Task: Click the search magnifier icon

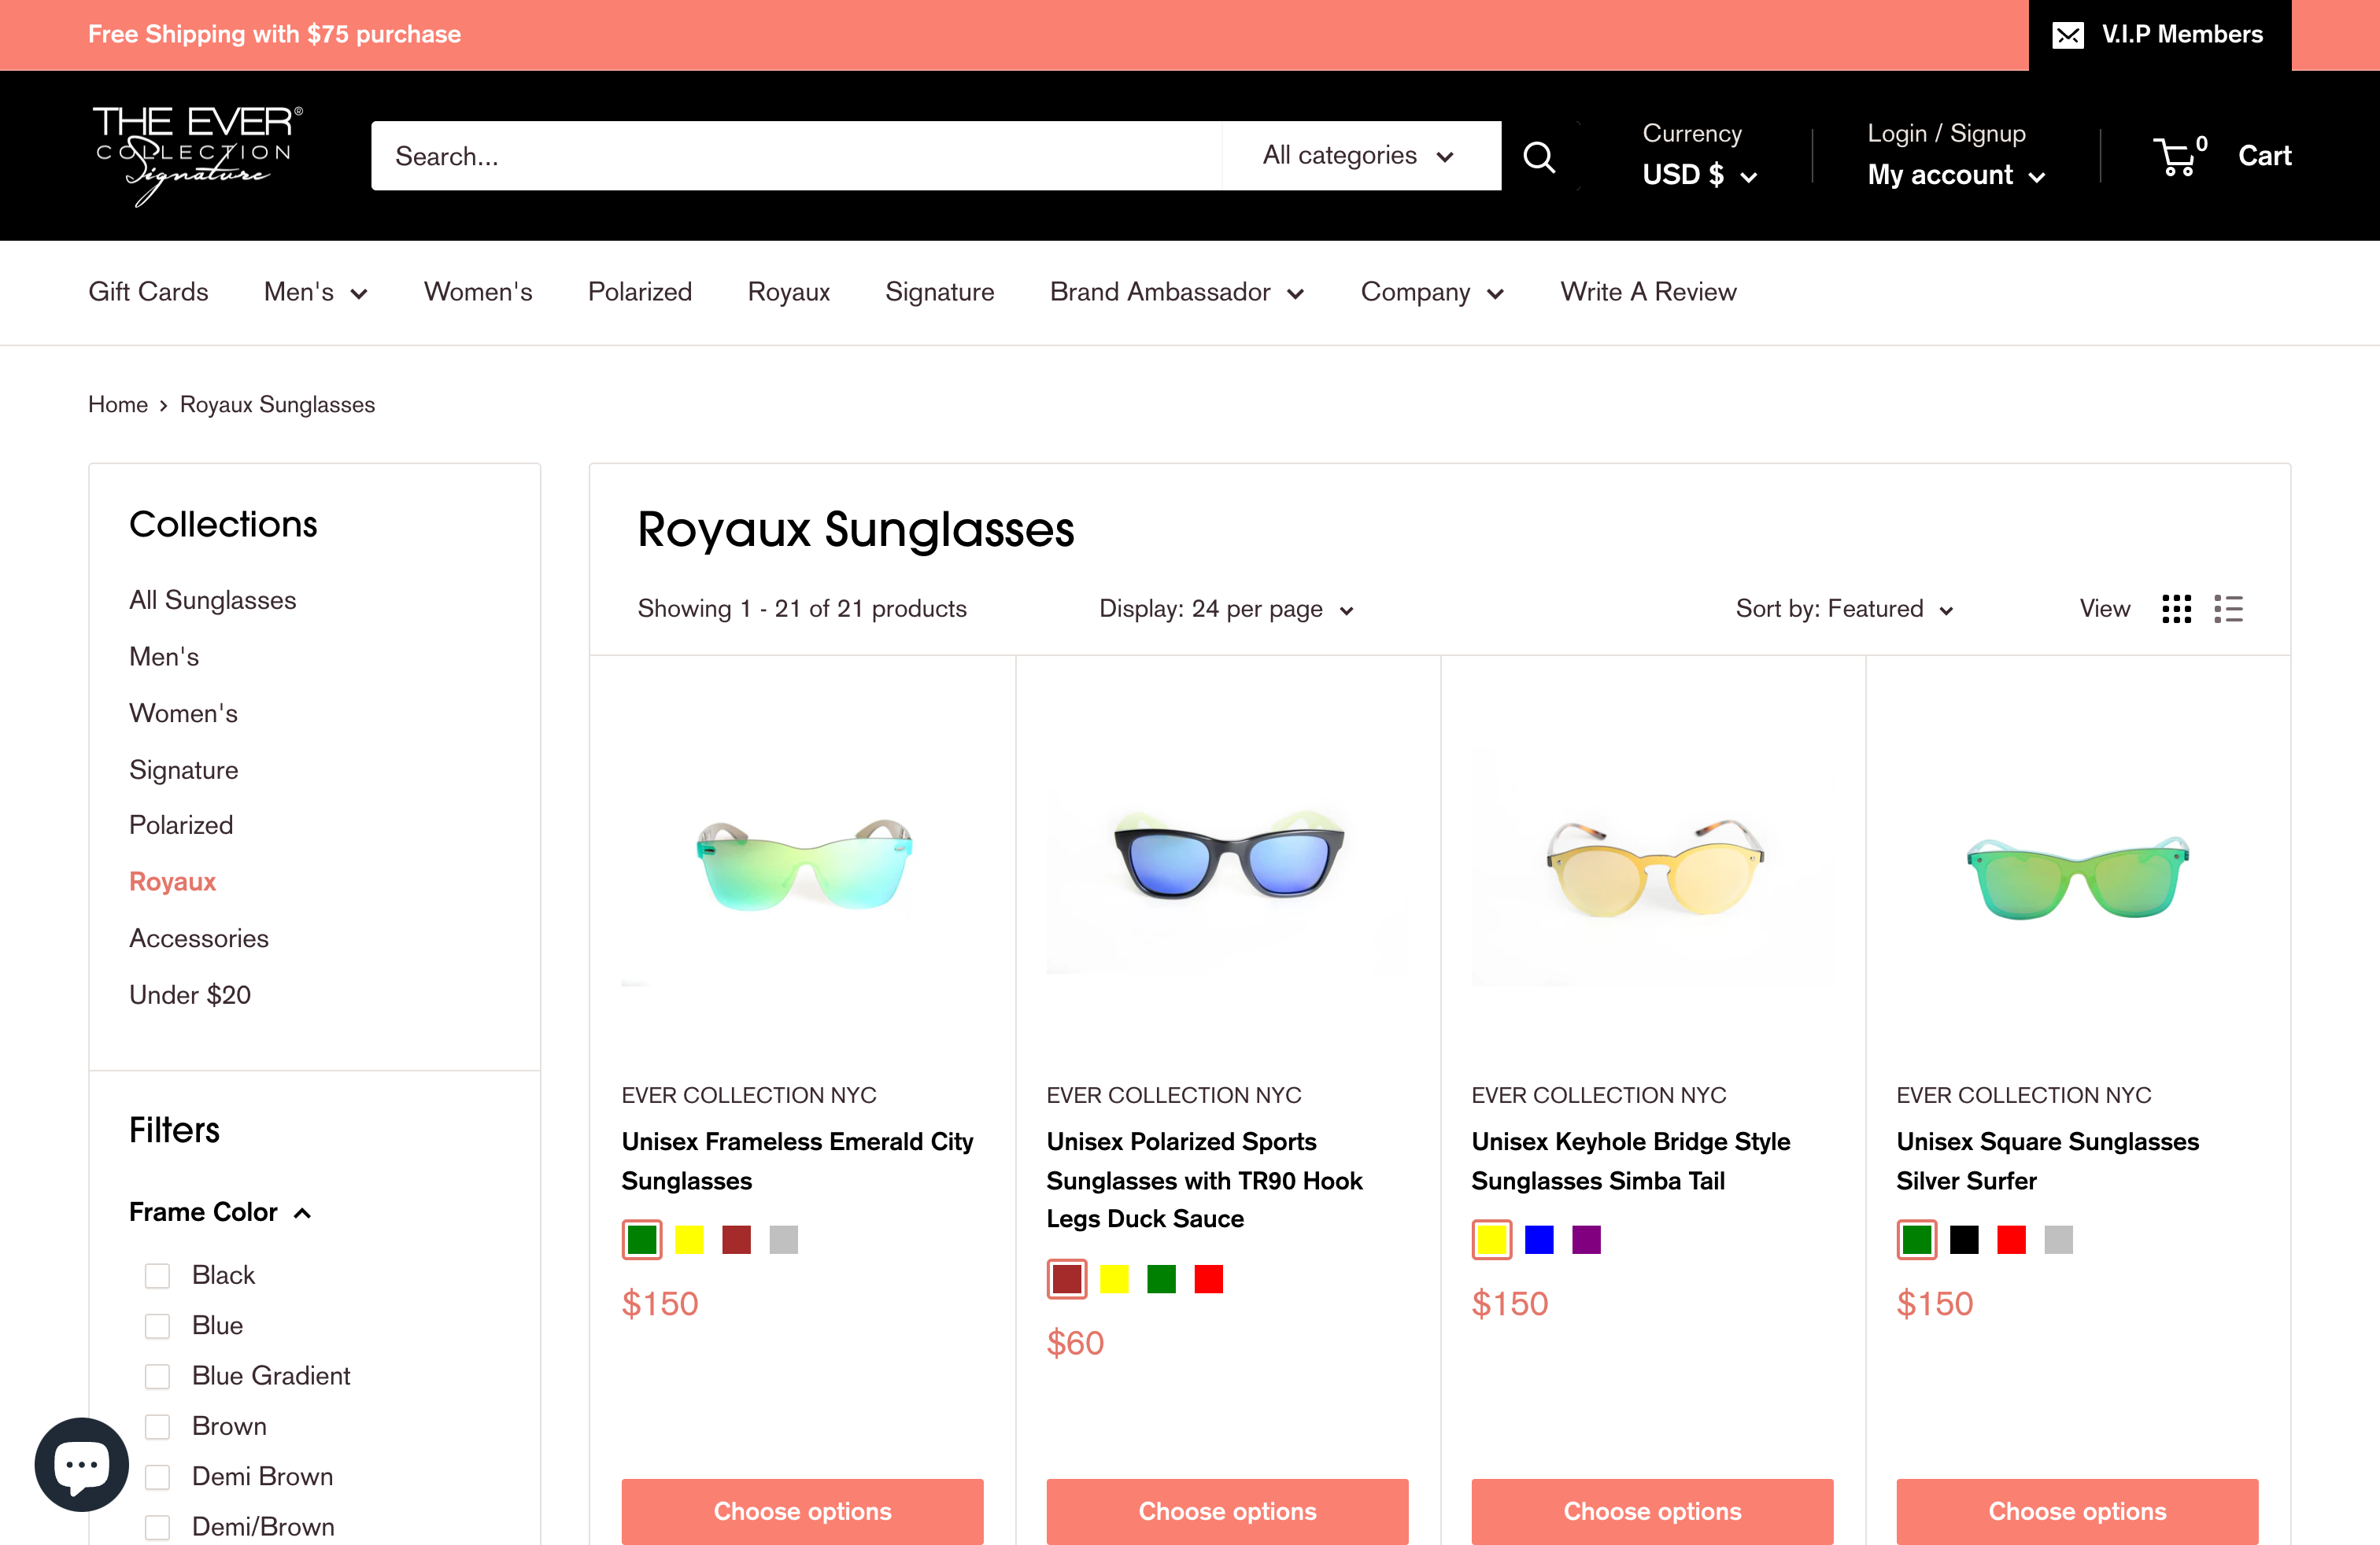Action: coord(1539,156)
